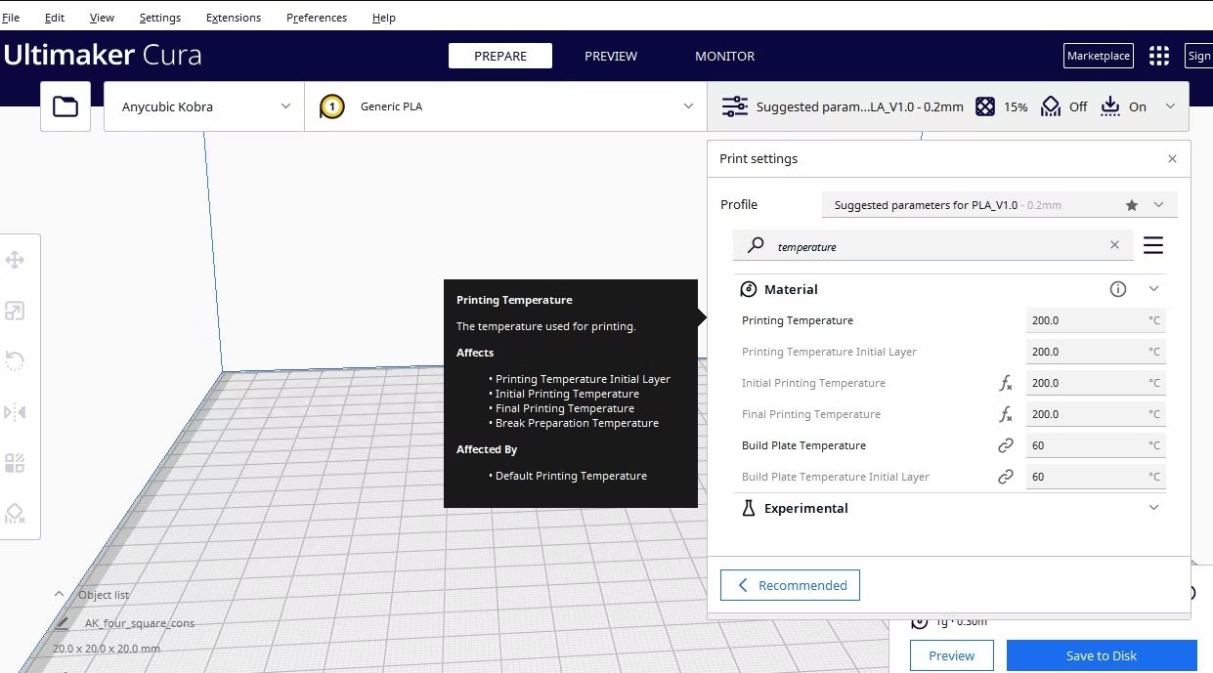Open the Help menu
The image size is (1213, 673).
click(384, 18)
